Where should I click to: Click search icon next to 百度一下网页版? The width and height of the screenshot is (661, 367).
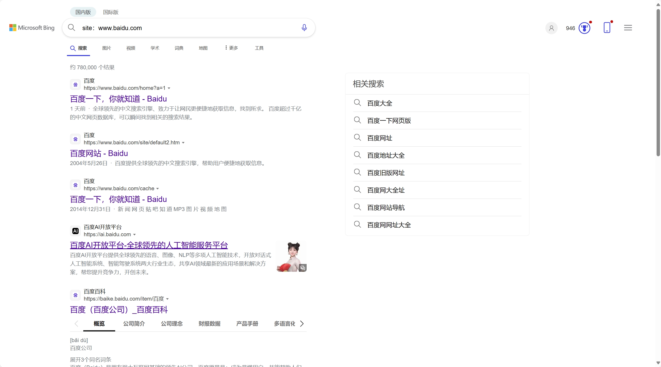tap(357, 120)
